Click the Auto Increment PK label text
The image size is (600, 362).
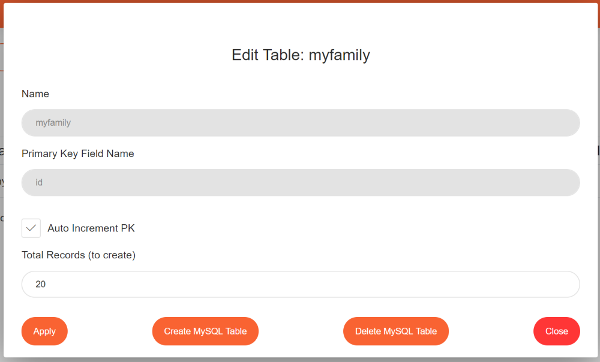click(x=91, y=228)
